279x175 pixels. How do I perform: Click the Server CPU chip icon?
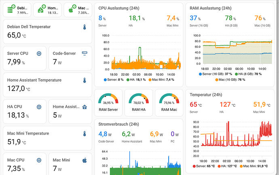tap(39, 53)
